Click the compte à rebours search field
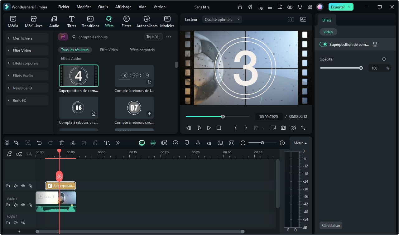The width and height of the screenshot is (399, 235). [106, 37]
